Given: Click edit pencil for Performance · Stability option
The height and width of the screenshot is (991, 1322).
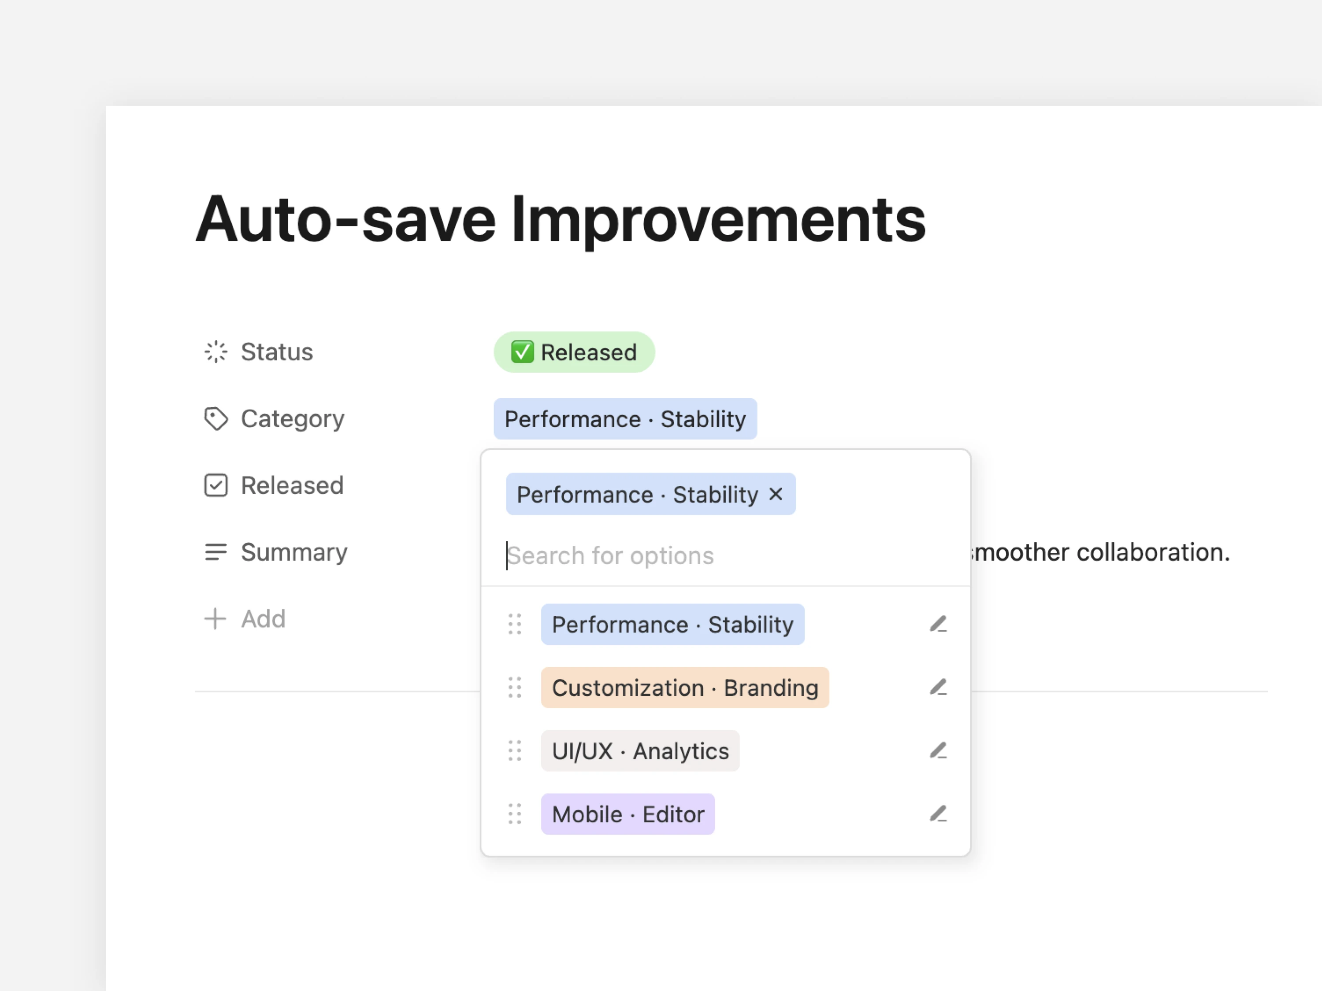Looking at the screenshot, I should pos(938,624).
